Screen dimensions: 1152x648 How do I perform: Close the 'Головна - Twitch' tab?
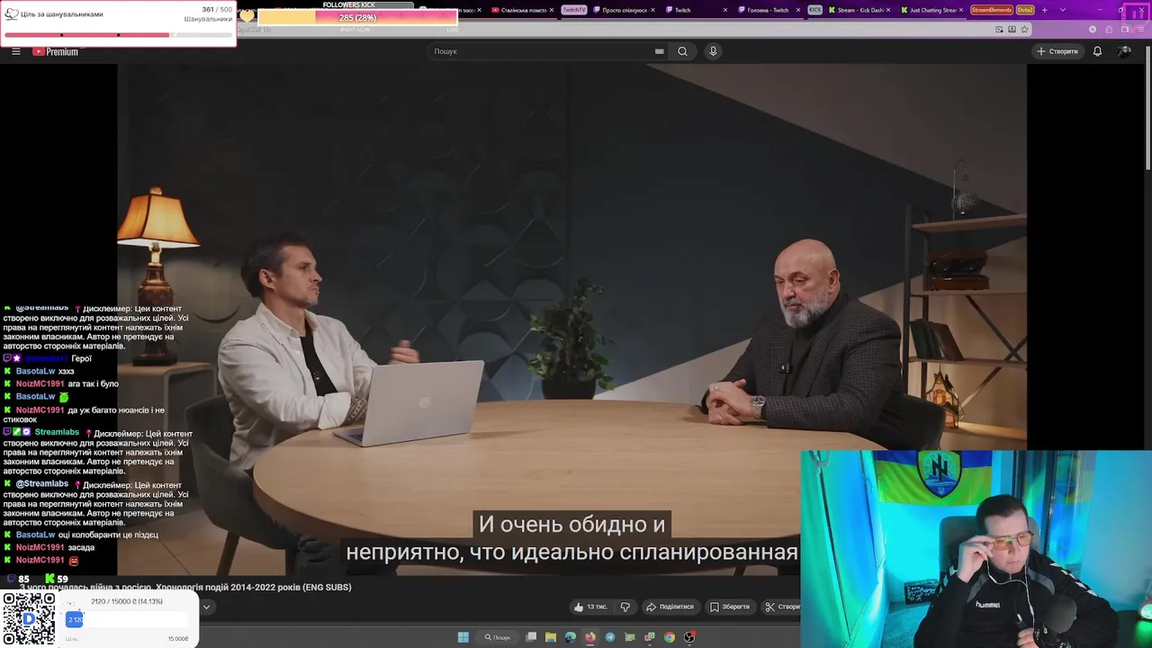click(798, 10)
